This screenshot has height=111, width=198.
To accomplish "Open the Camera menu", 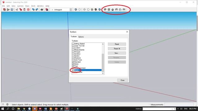I will point(20,6).
